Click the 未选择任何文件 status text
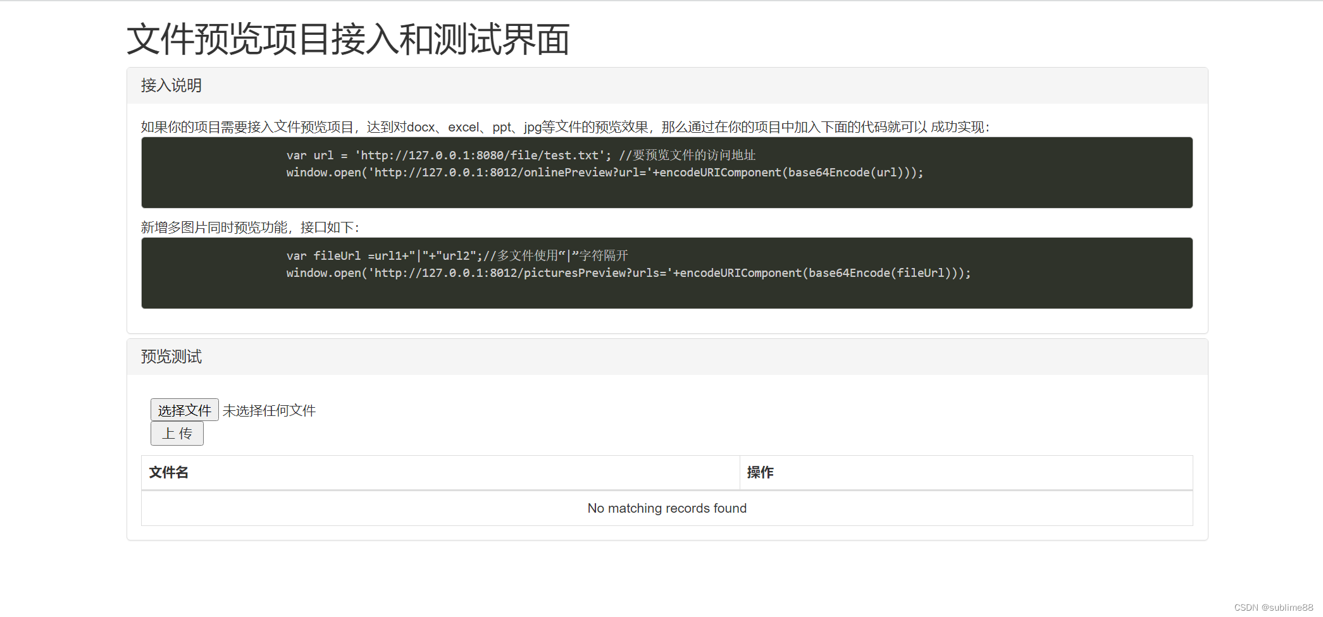Screen dimensions: 1323x617 pyautogui.click(x=269, y=410)
